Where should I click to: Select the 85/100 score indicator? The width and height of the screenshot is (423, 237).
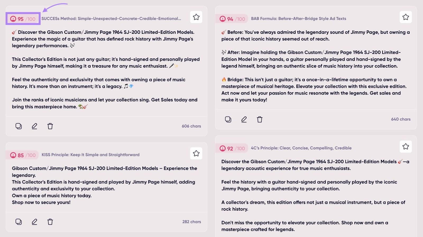[x=23, y=155]
